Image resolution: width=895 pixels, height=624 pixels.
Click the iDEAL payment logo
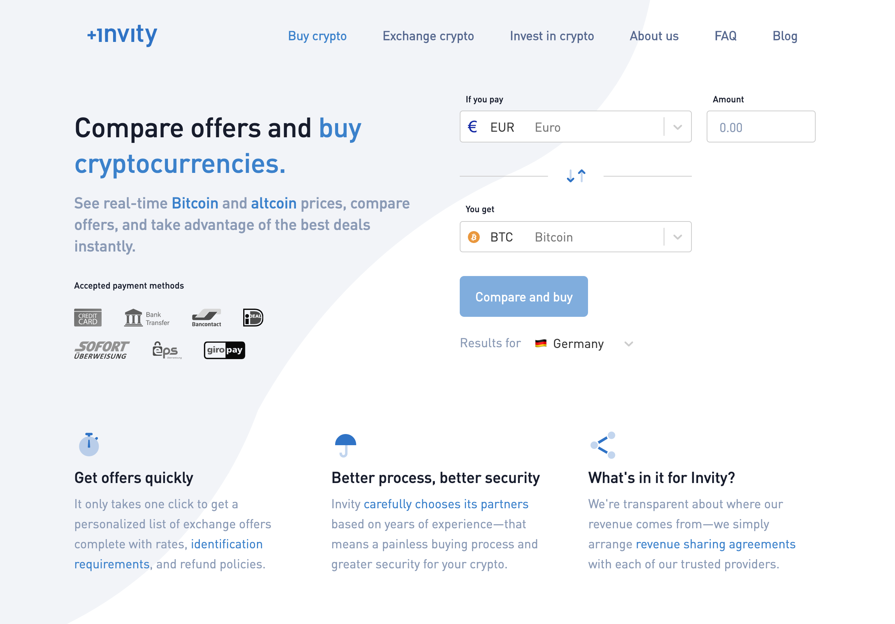point(253,318)
